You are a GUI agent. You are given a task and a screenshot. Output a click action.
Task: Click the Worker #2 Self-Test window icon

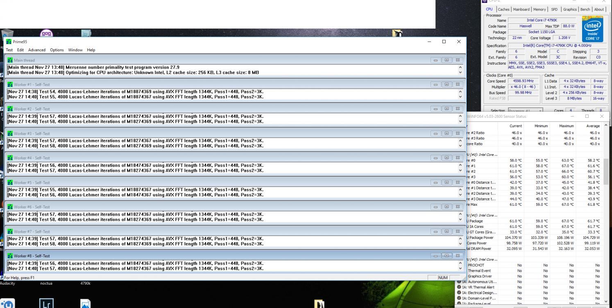tap(10, 109)
